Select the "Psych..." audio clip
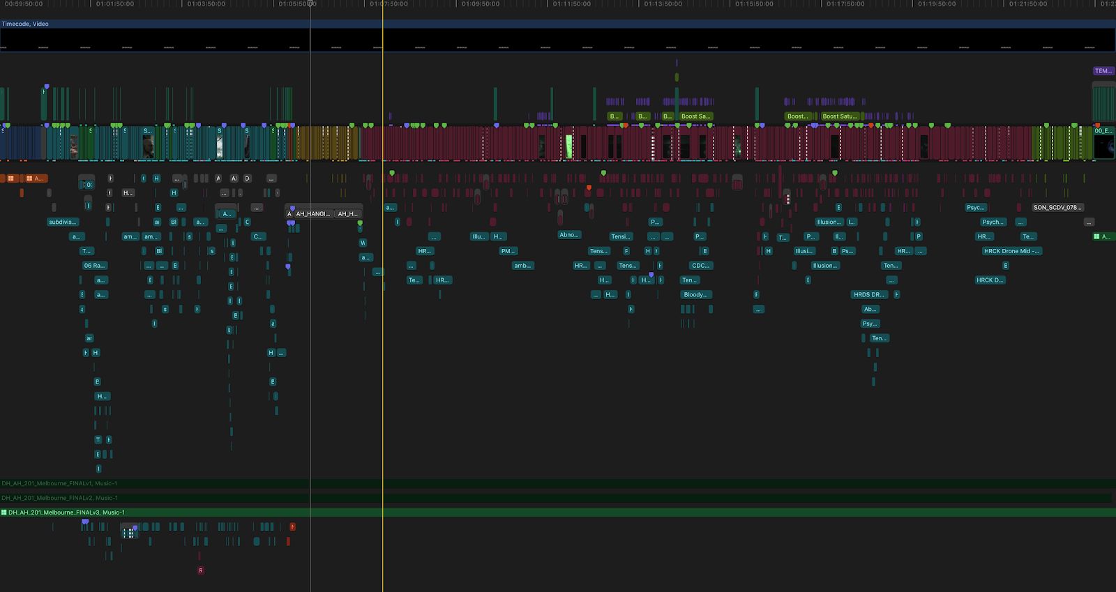1116x592 pixels. 993,222
